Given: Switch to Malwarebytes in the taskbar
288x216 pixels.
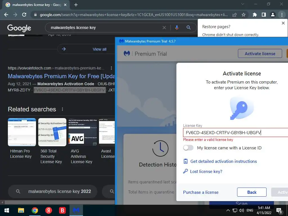Looking at the screenshot, I should point(76,210).
